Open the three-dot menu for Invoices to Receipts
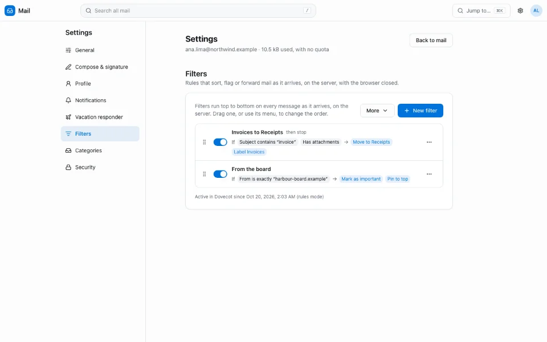 (x=429, y=142)
